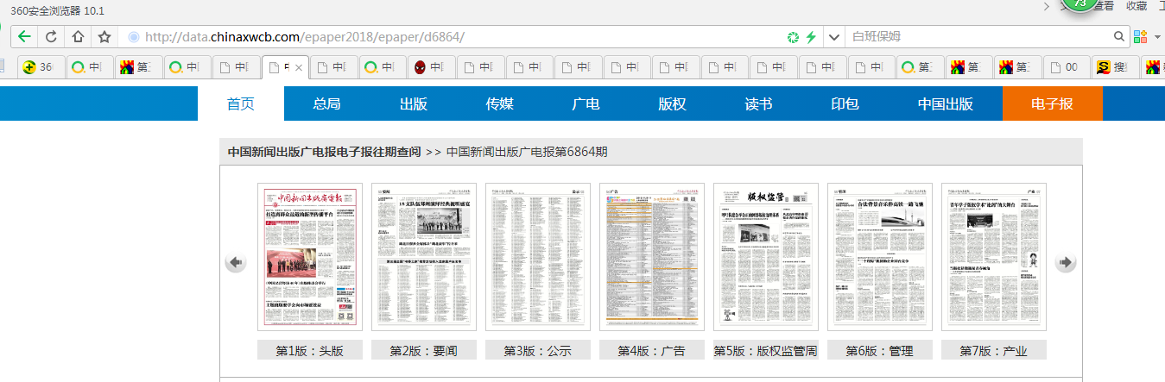
Task: Click the magnifier search icon in the search box
Action: tap(1119, 37)
